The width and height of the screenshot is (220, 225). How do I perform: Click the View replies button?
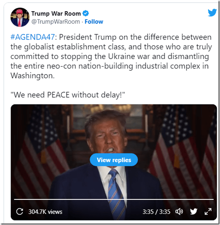coord(114,160)
